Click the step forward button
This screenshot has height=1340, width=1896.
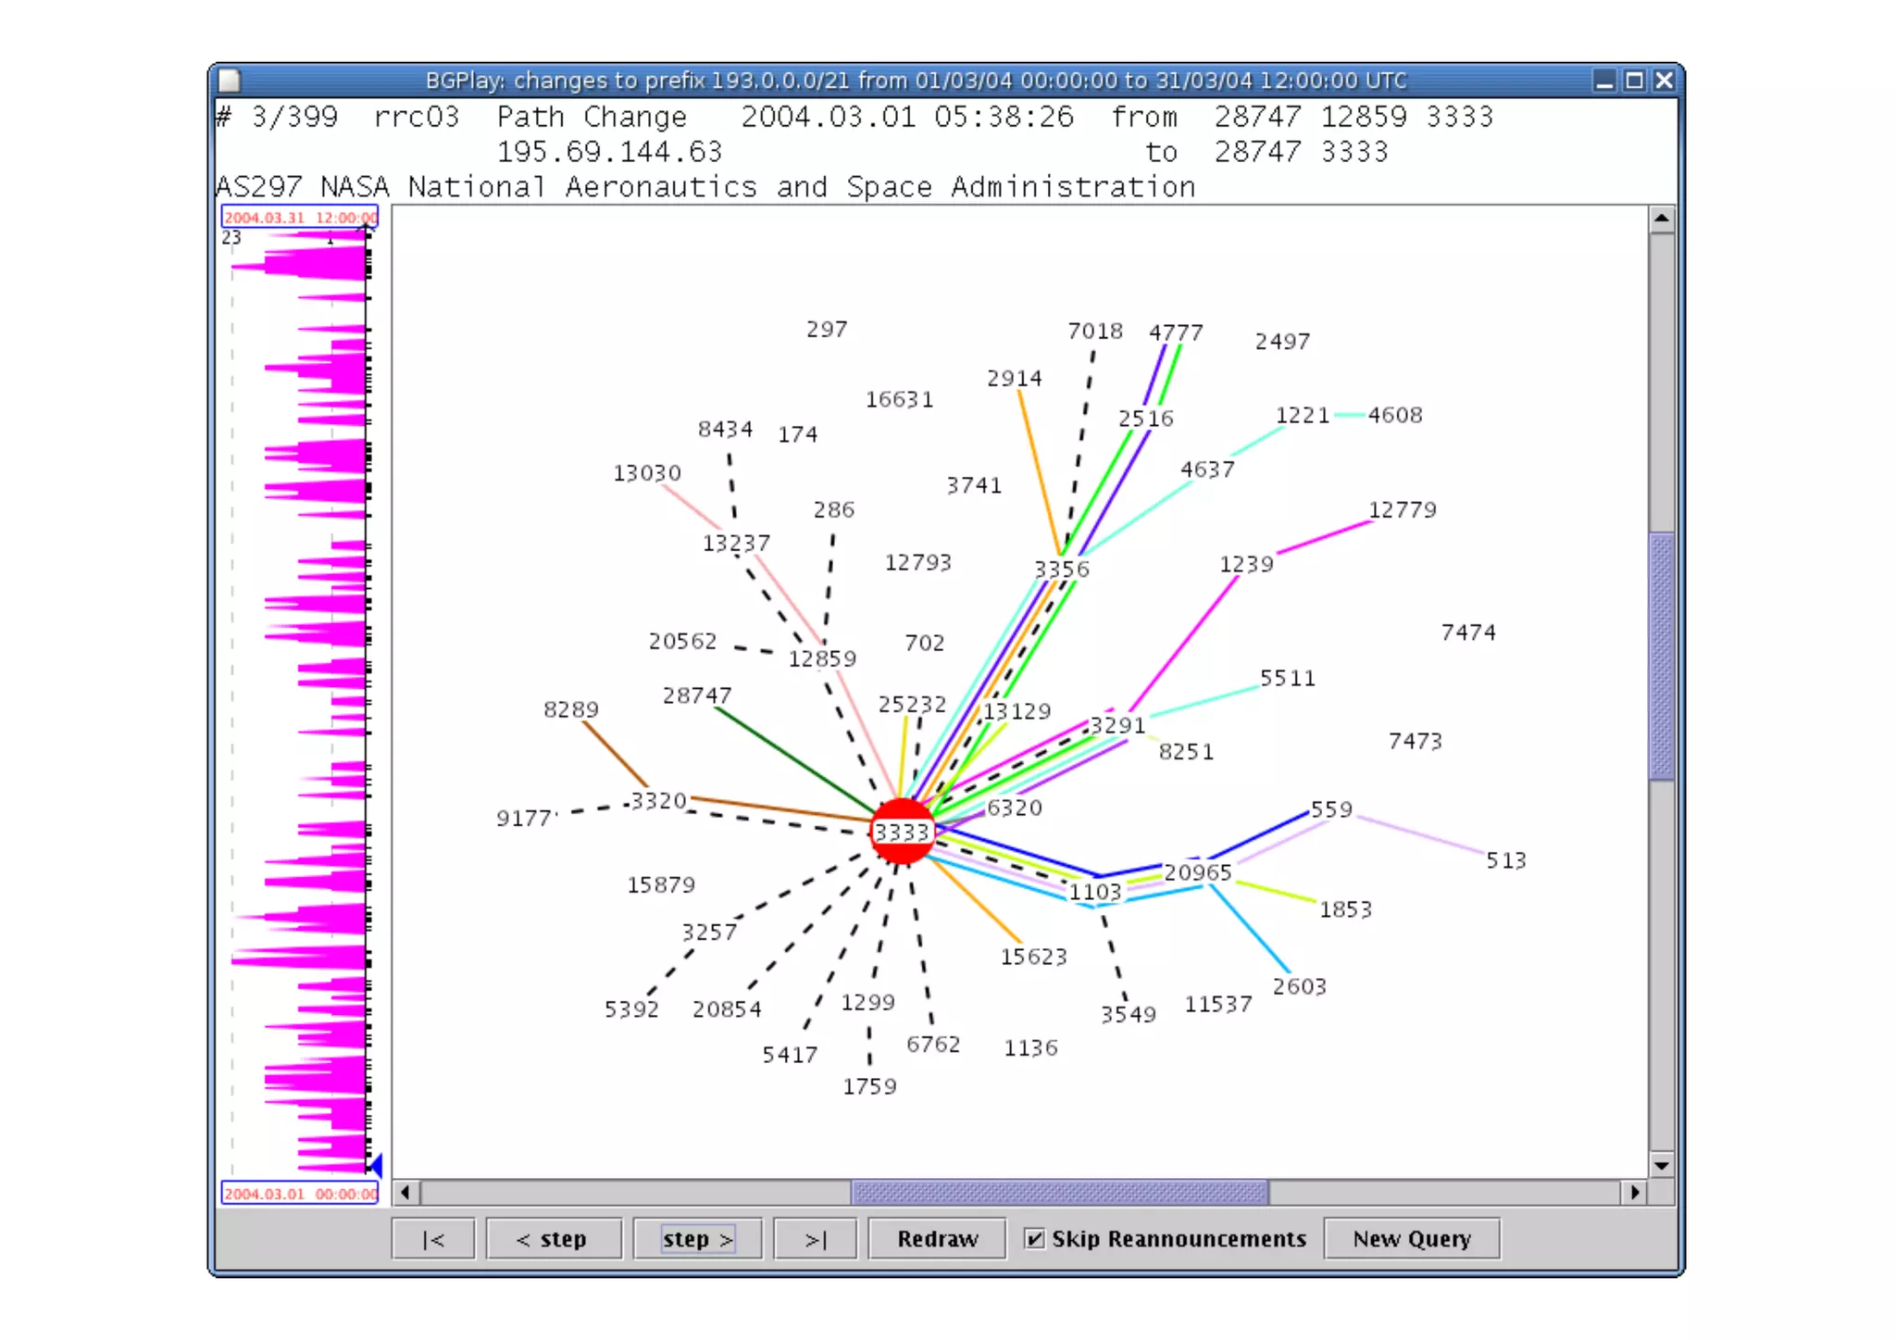(x=697, y=1239)
